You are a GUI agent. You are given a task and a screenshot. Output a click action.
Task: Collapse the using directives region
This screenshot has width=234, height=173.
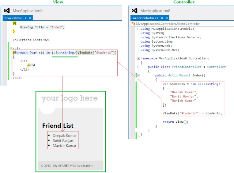point(139,29)
